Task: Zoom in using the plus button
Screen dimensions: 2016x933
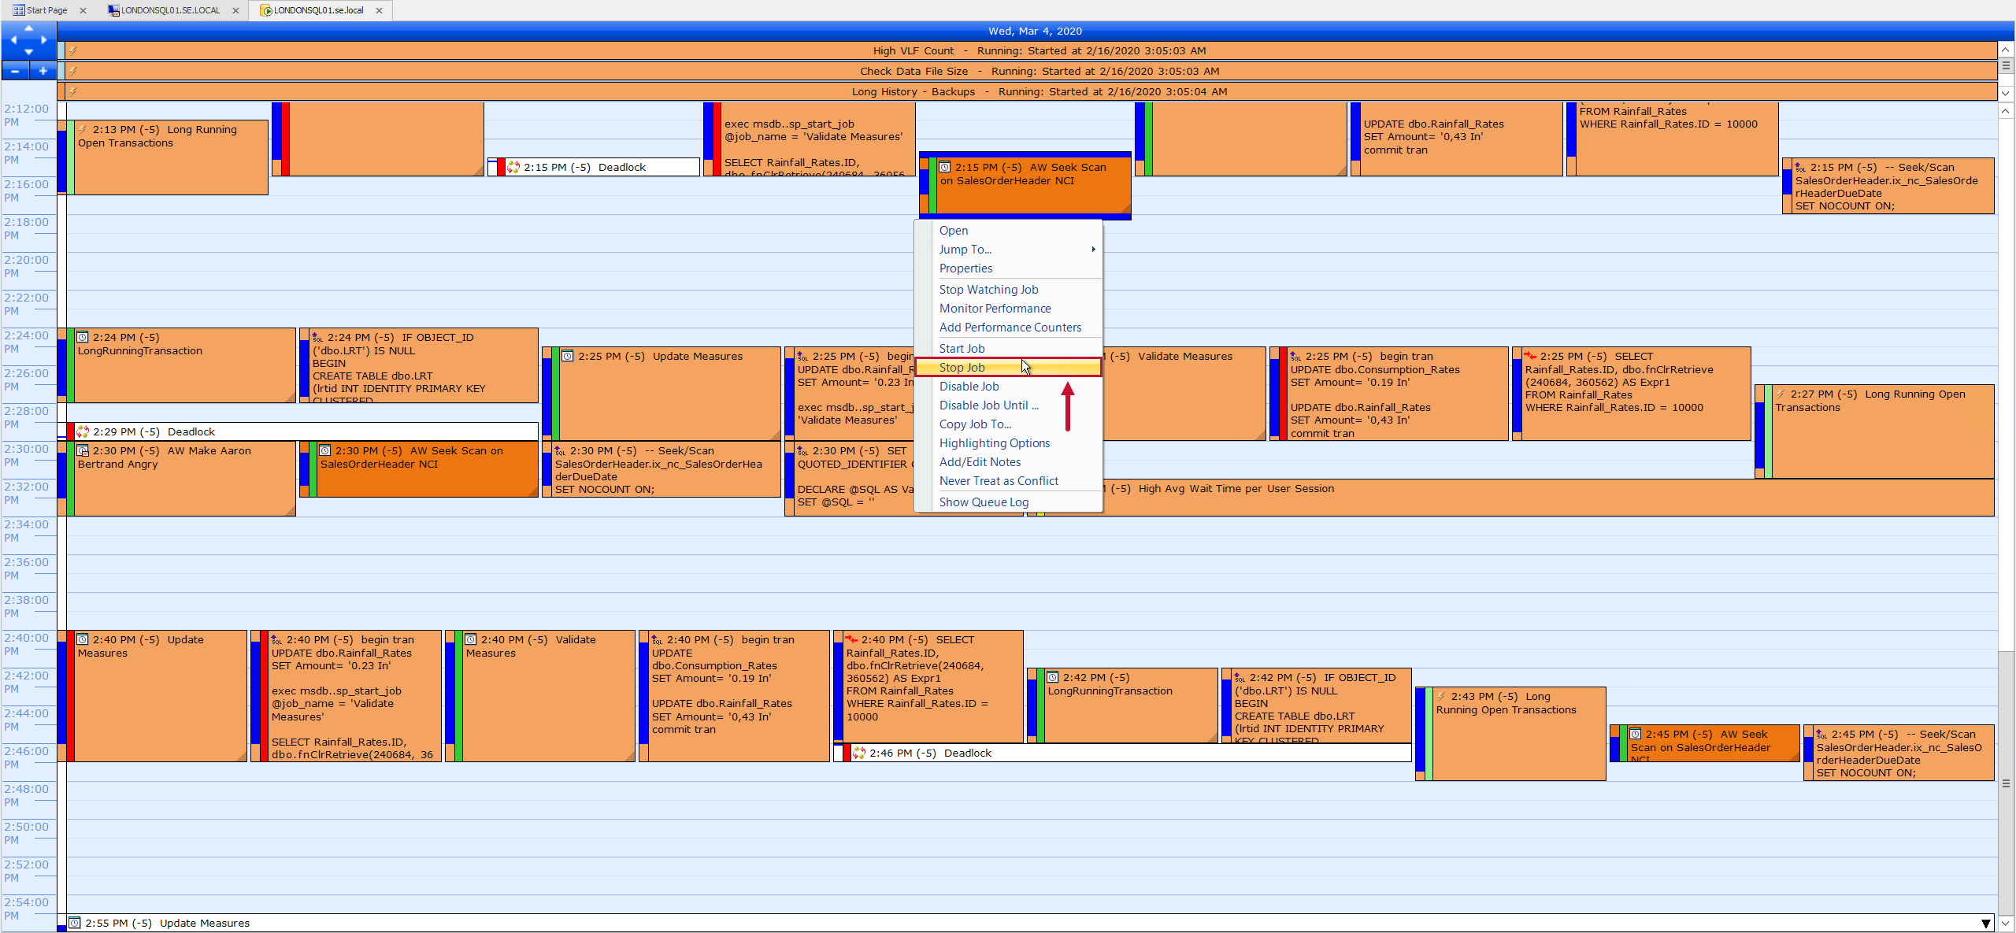Action: pyautogui.click(x=43, y=70)
